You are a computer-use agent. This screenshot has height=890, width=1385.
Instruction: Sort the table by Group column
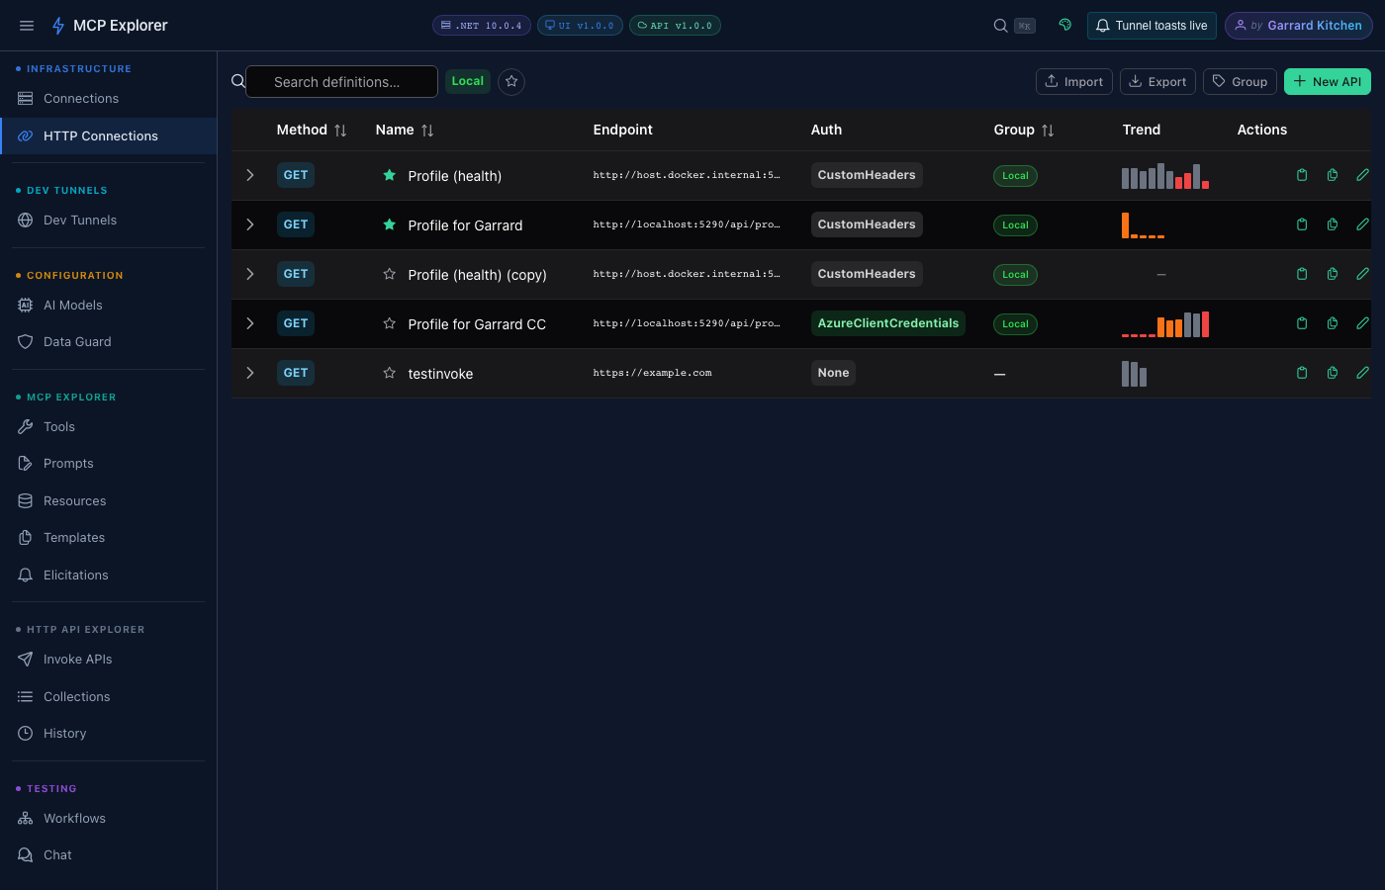(1048, 131)
